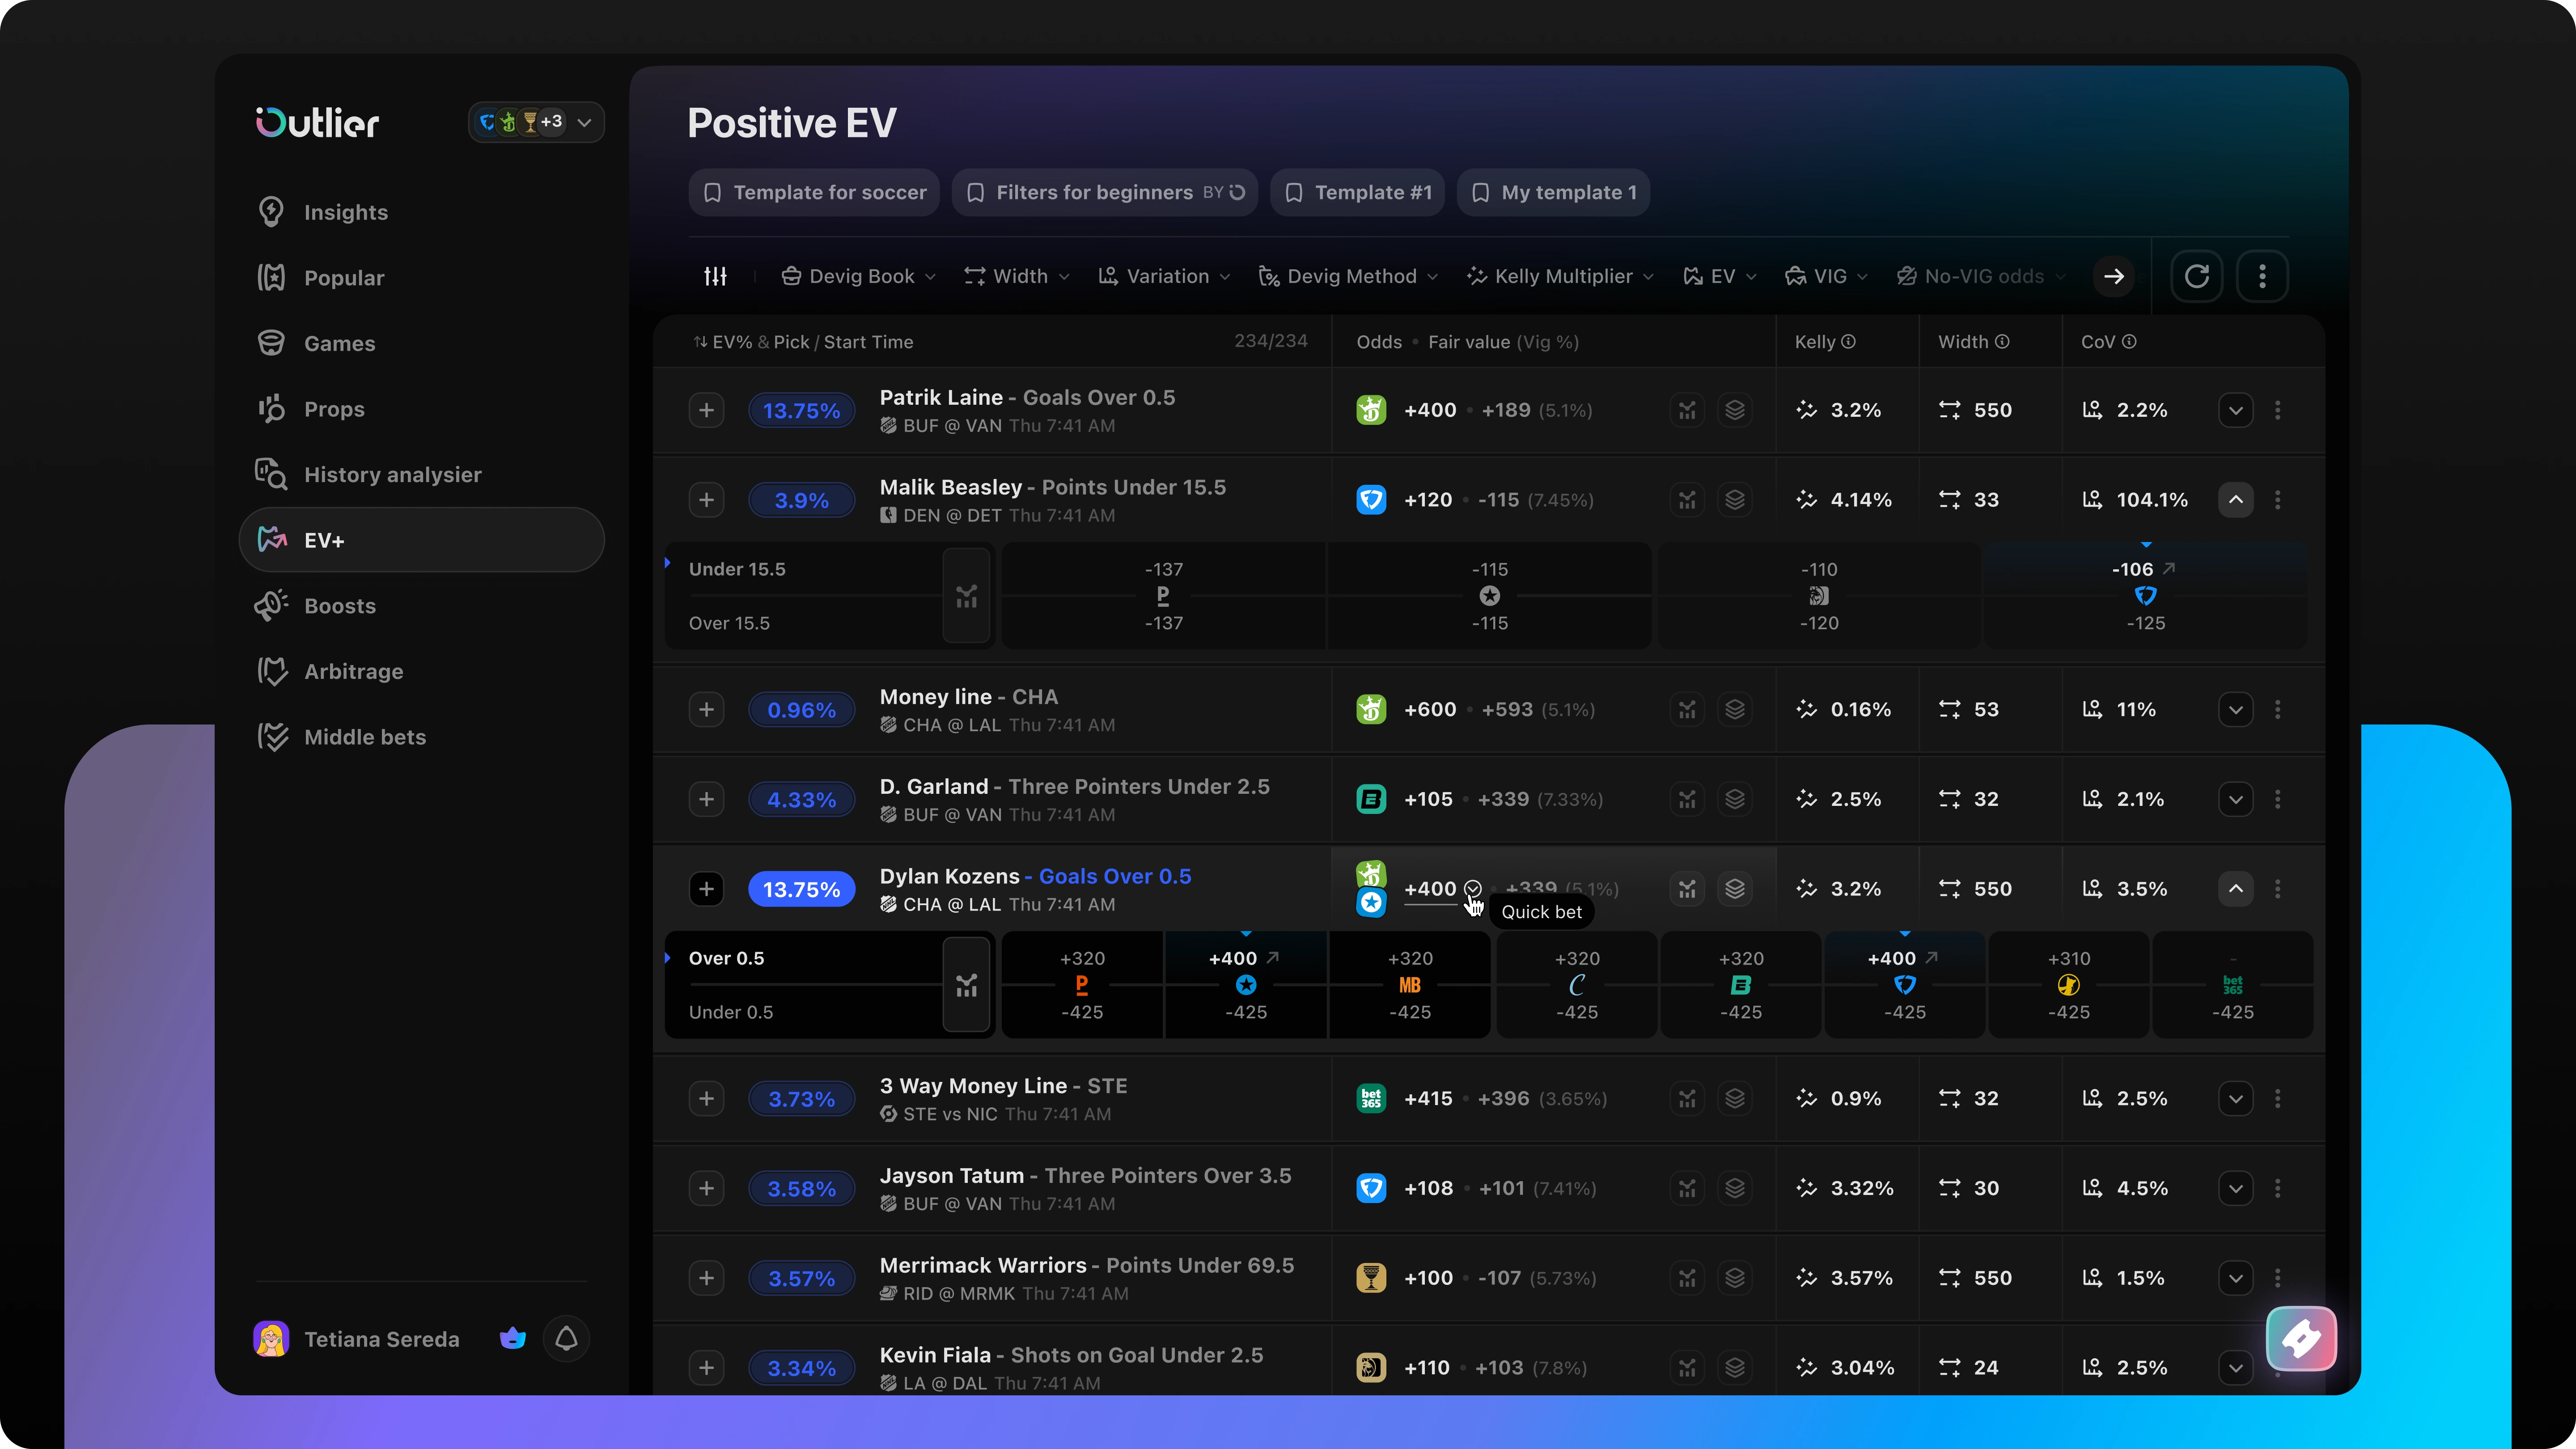Toggle plus button for Jayson Tatum row
2576x1449 pixels.
click(706, 1188)
